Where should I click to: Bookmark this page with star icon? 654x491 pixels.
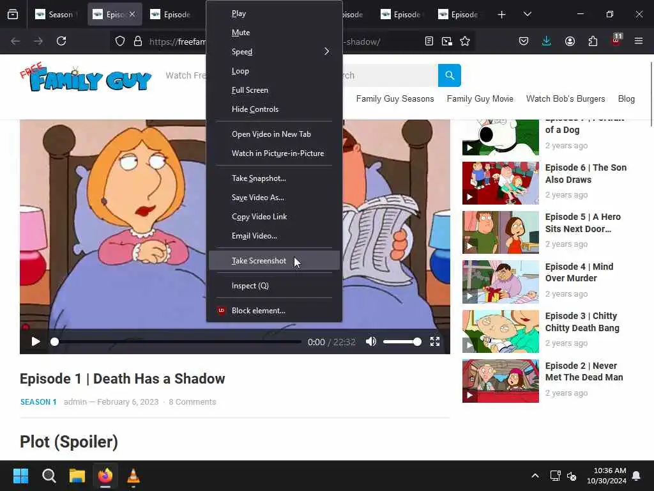click(x=465, y=41)
